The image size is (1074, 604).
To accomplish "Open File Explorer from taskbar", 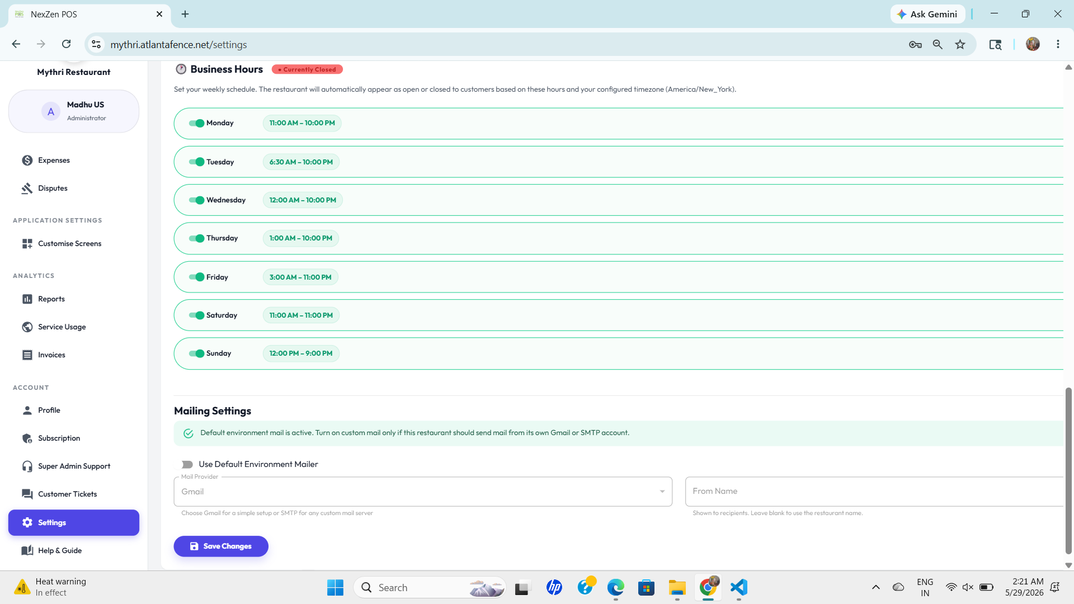I will pos(677,587).
